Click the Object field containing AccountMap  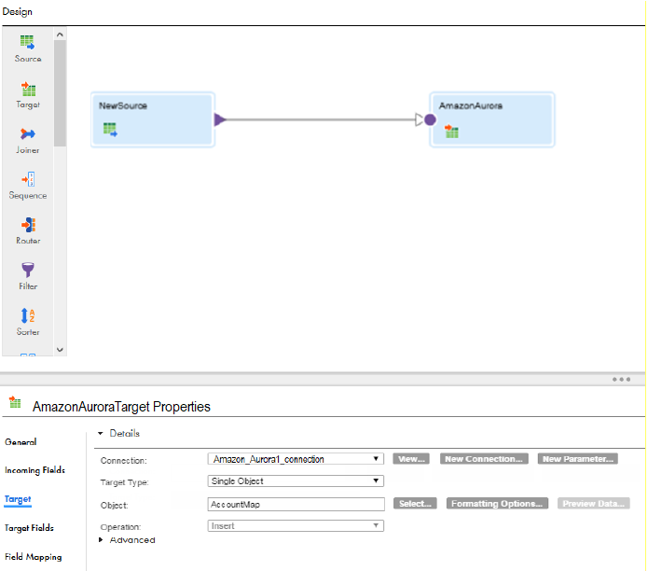[x=296, y=505]
